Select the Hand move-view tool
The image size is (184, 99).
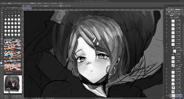2,12
